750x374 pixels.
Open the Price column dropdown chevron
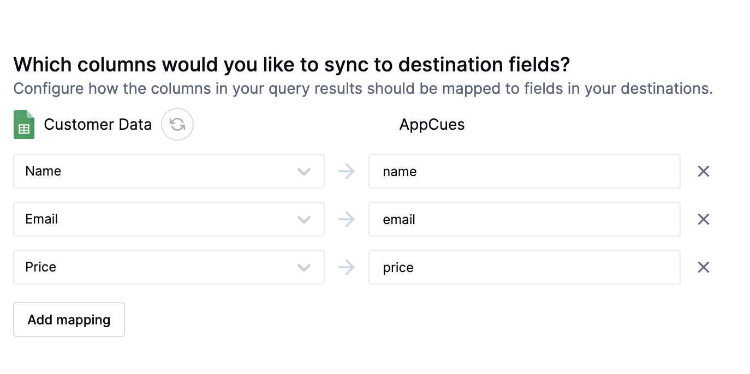(304, 268)
